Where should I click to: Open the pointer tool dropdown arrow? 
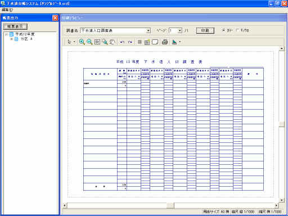click(74, 42)
